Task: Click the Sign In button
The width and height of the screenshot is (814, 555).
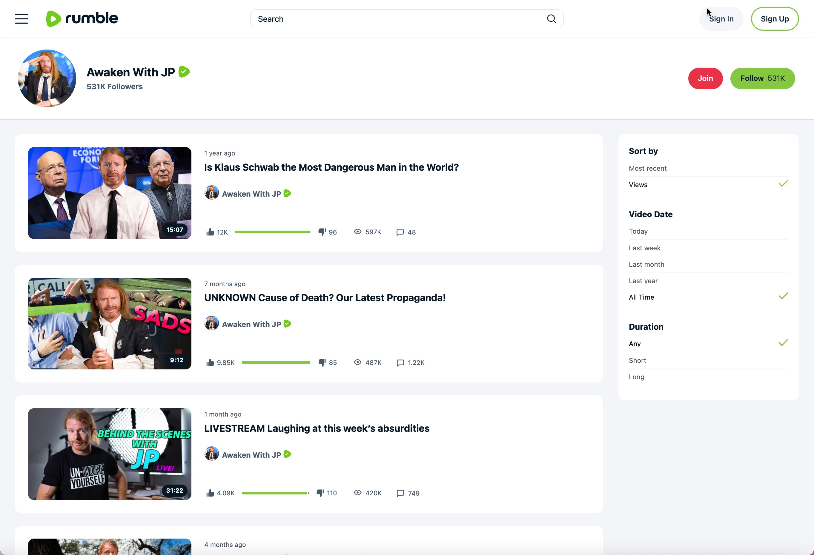Action: [721, 19]
